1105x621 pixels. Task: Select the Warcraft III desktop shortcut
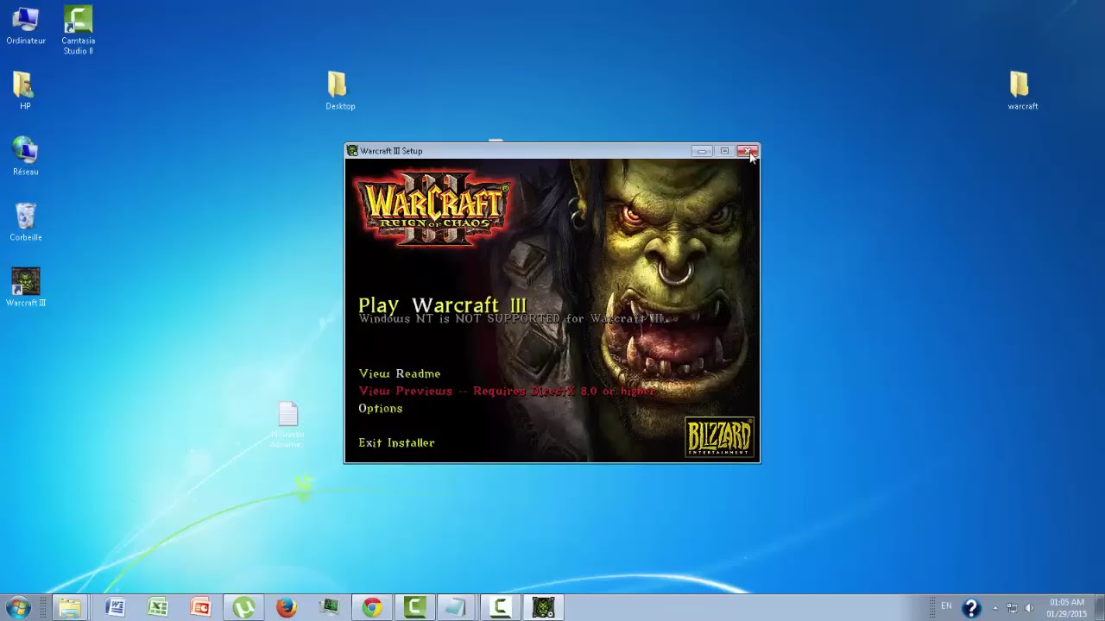(x=26, y=288)
